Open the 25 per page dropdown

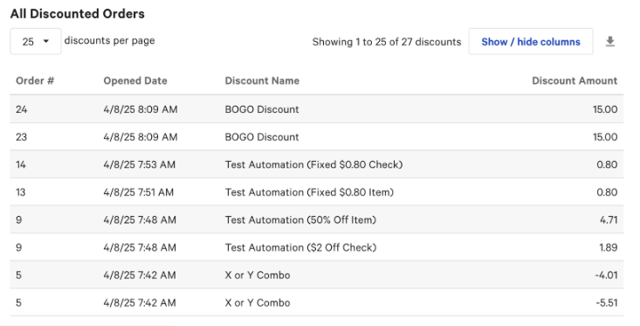pos(36,41)
